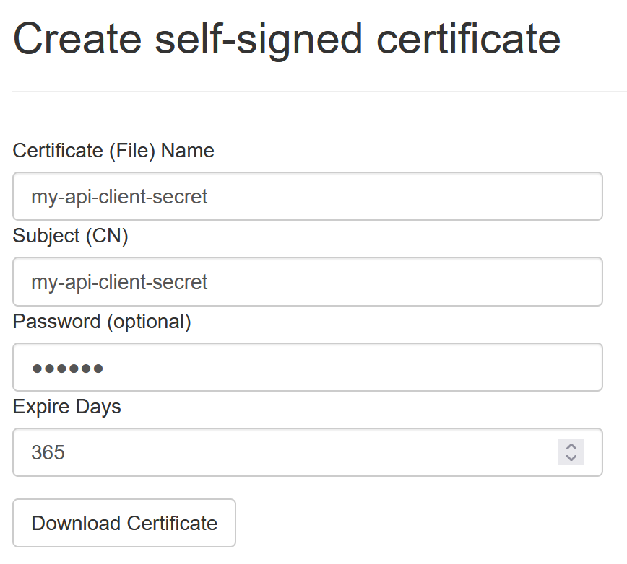Click the "Create self-signed certificate" heading

(x=287, y=39)
